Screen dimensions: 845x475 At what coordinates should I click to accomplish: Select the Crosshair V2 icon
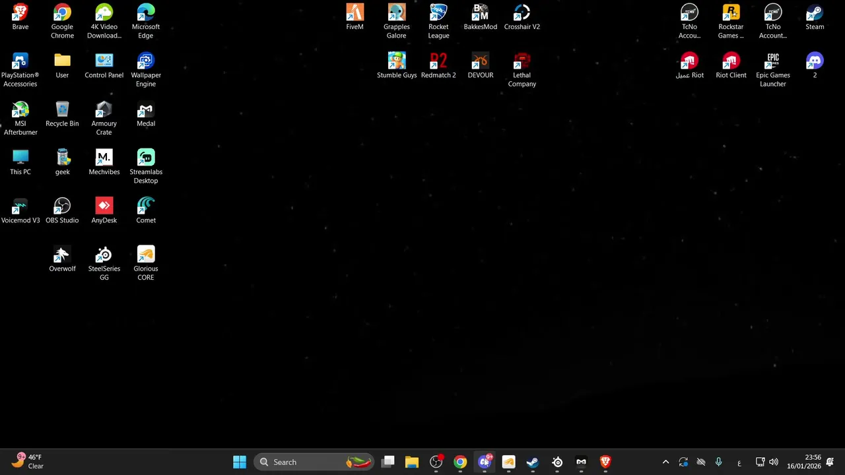(x=522, y=18)
